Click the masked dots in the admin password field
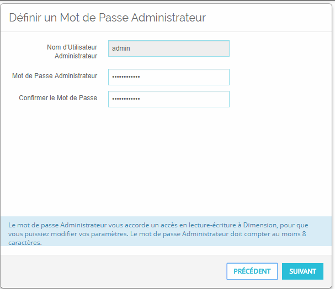 point(126,77)
